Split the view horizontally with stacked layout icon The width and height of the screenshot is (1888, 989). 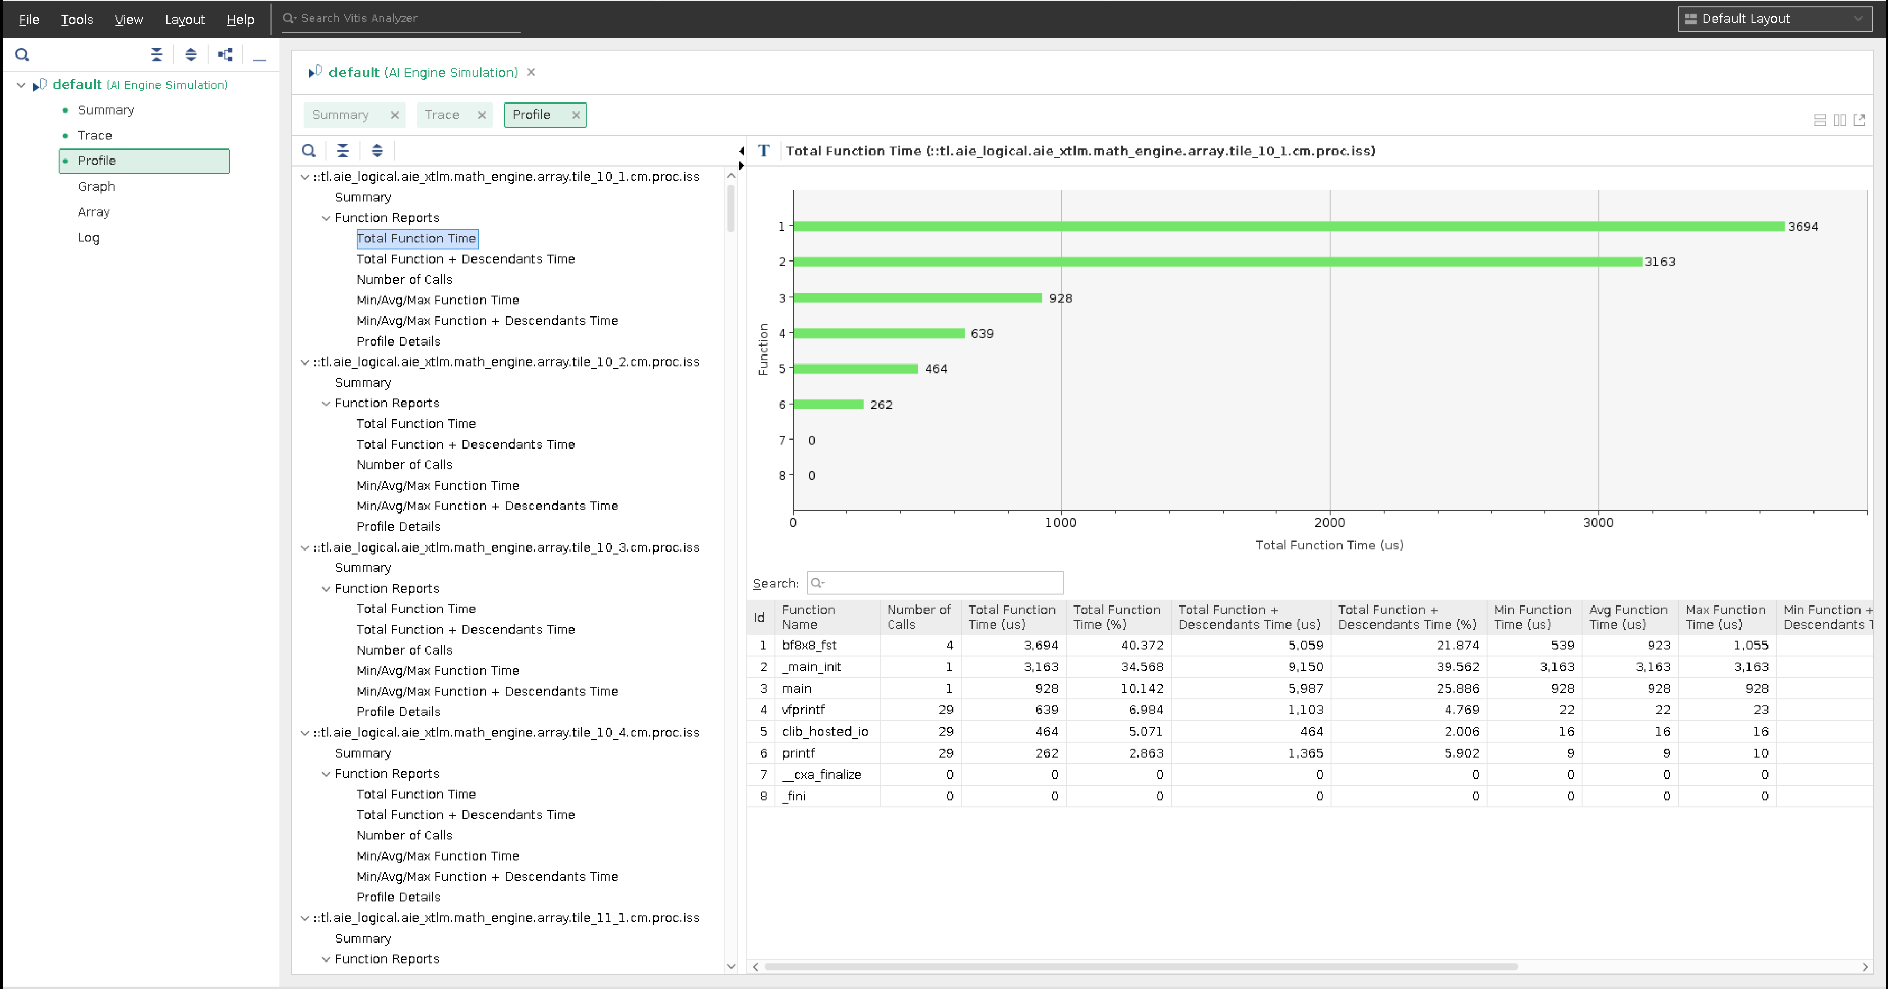[1820, 120]
